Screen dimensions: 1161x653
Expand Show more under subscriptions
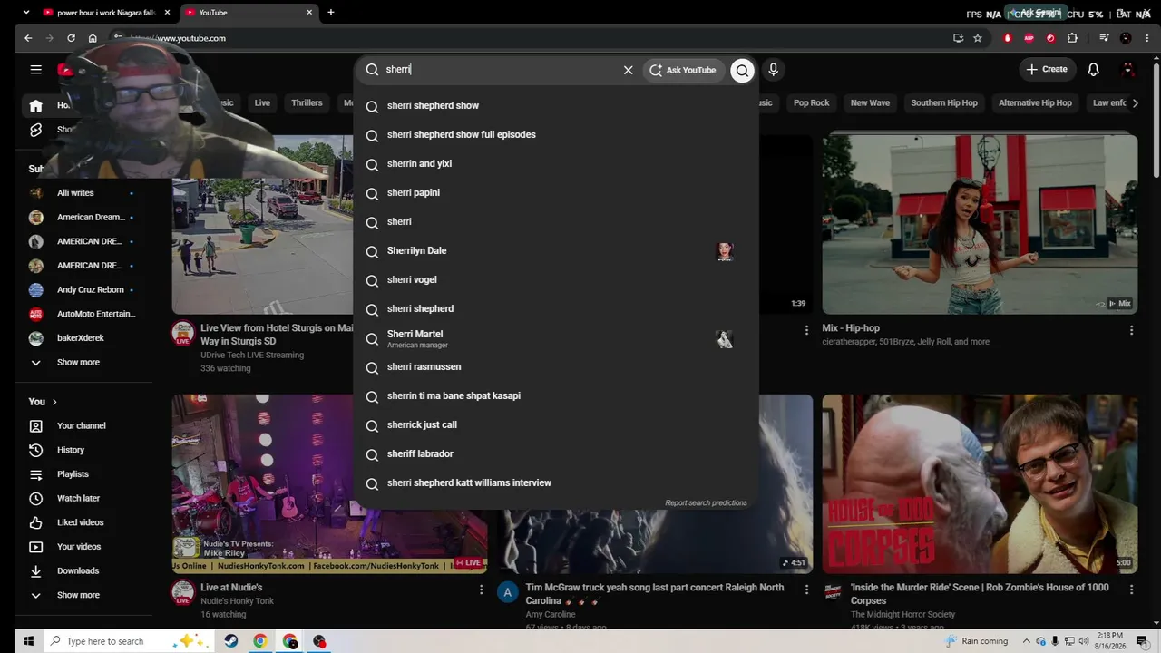coord(83,363)
